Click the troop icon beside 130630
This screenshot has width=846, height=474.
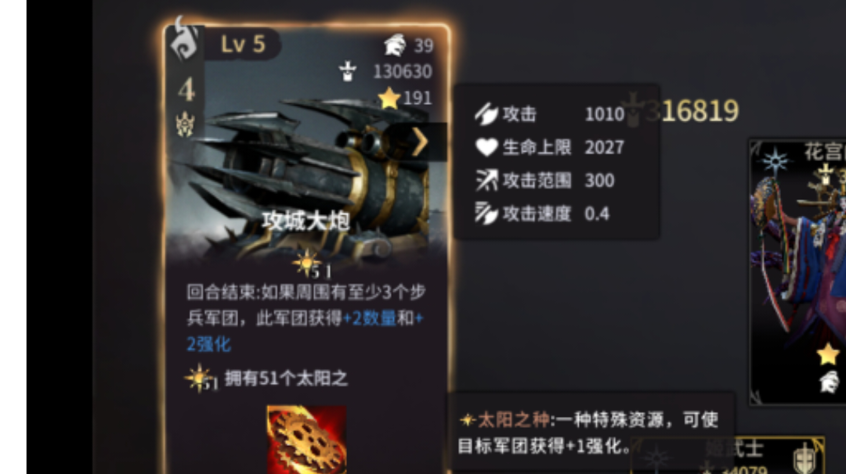348,71
